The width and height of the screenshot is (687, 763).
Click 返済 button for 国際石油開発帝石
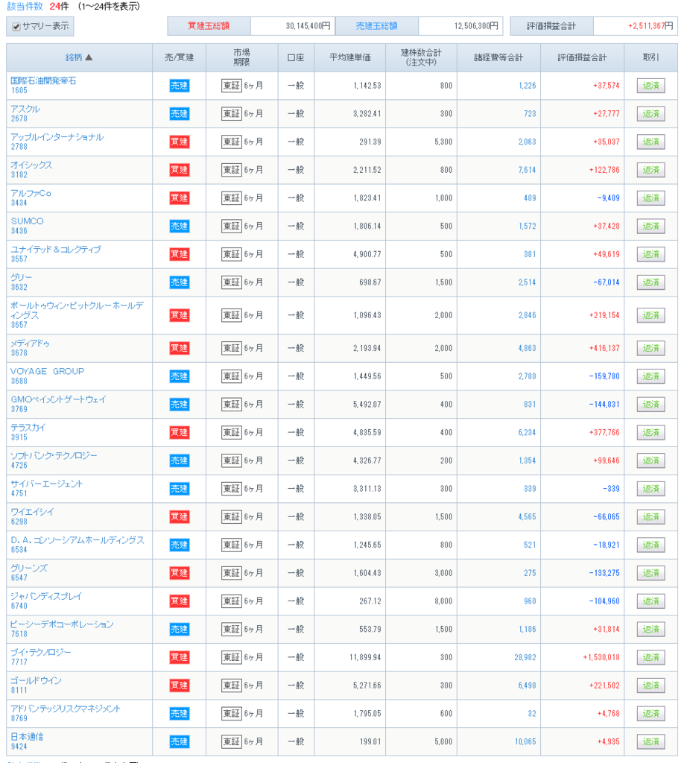650,86
